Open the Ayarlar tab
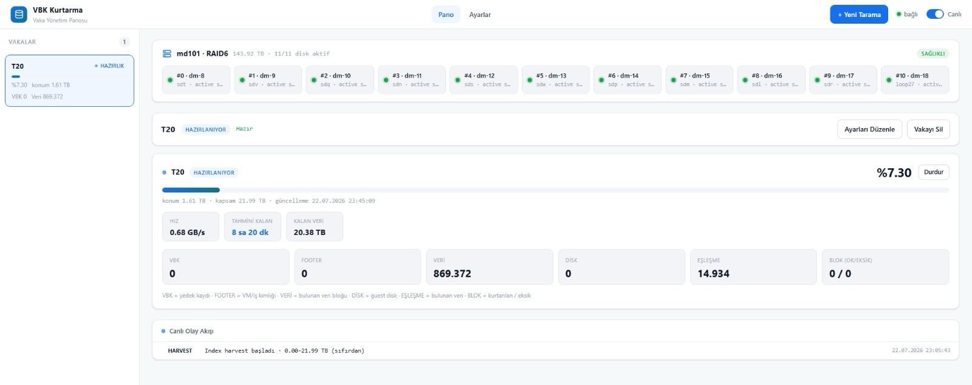The width and height of the screenshot is (972, 385). (480, 15)
